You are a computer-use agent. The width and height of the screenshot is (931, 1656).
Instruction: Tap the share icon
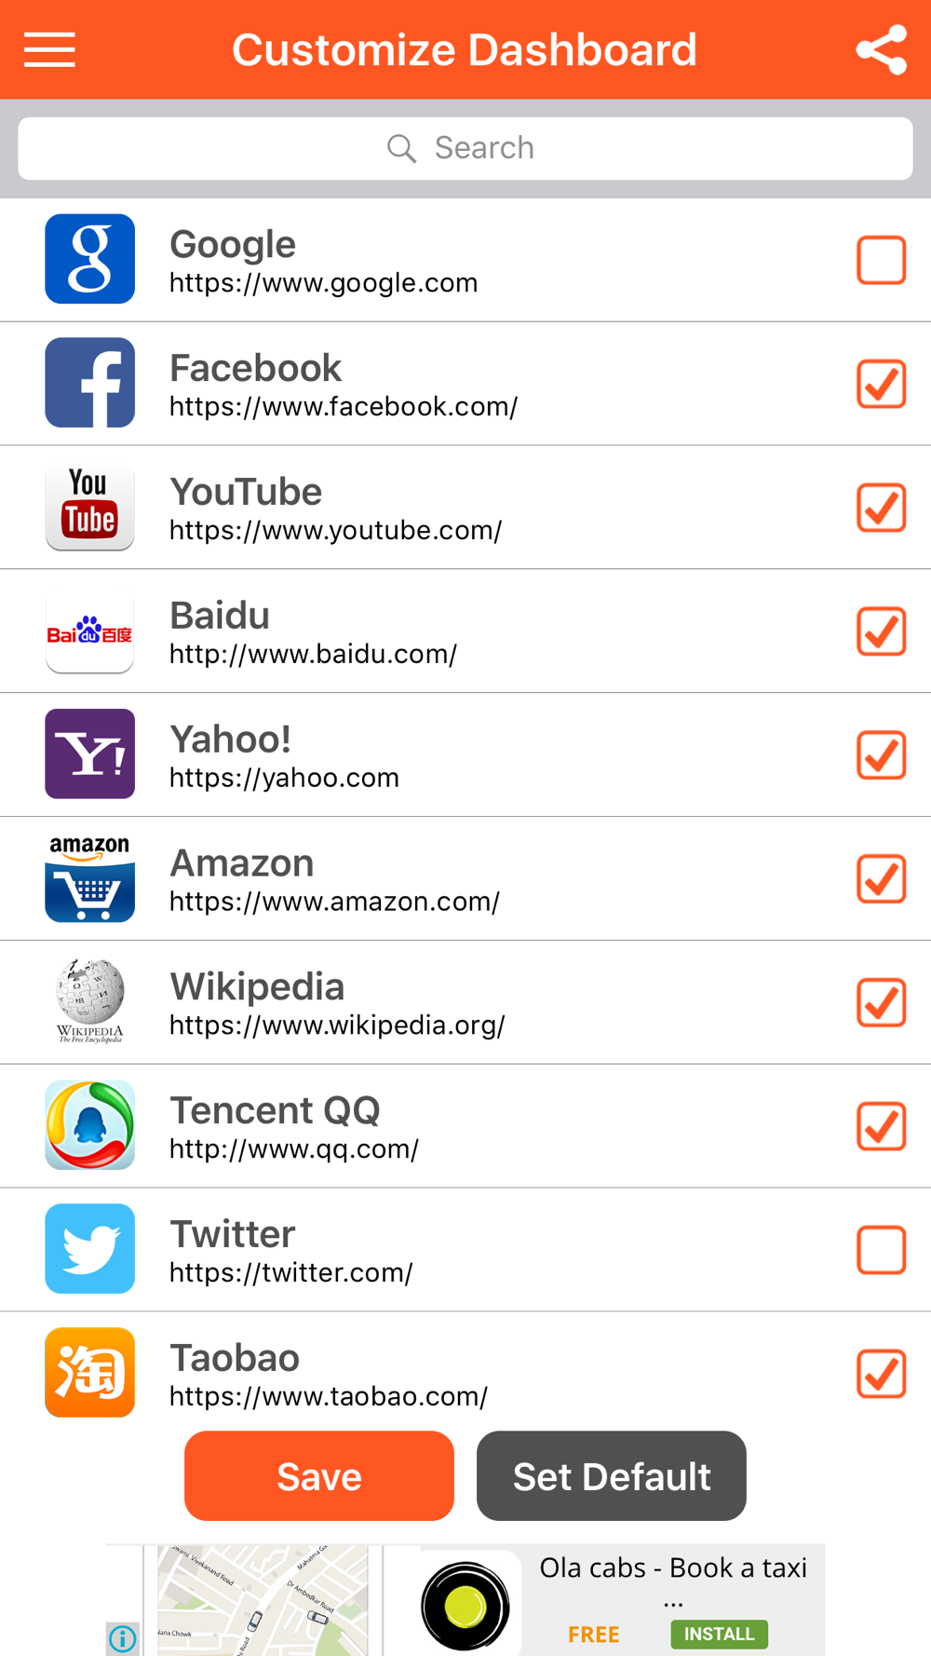(881, 50)
